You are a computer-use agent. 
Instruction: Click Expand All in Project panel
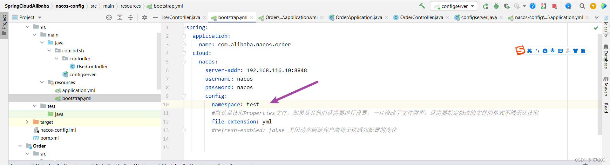[120, 17]
